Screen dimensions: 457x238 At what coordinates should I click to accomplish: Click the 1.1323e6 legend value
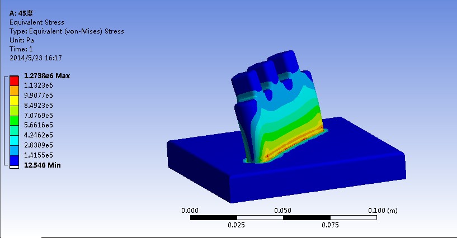(x=39, y=85)
